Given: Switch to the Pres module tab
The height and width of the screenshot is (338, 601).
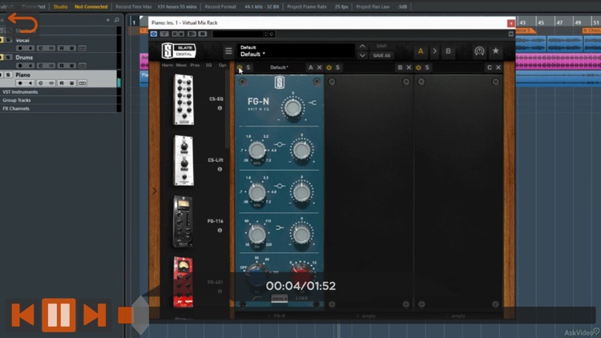Looking at the screenshot, I should (x=195, y=65).
